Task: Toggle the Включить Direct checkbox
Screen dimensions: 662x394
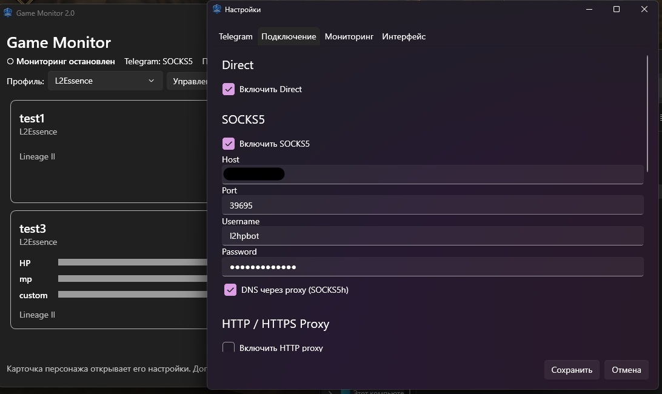Action: pos(229,89)
